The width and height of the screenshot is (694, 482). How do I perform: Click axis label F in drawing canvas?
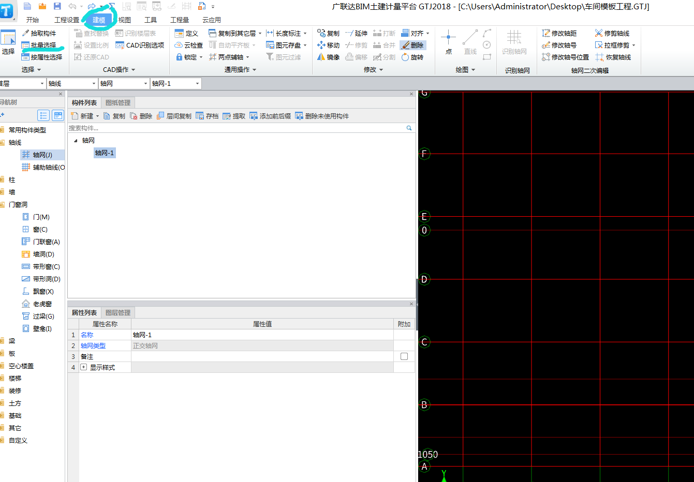tap(424, 154)
